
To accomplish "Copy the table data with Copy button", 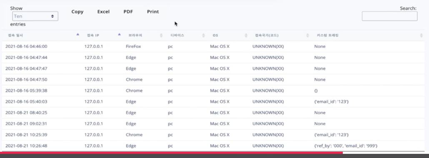I will point(77,12).
